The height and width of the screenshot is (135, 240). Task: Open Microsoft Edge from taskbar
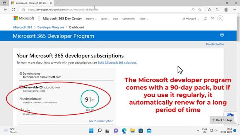(124, 130)
